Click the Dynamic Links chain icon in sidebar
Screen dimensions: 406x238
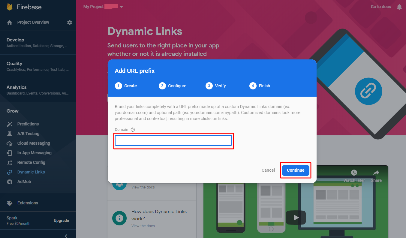(10, 172)
